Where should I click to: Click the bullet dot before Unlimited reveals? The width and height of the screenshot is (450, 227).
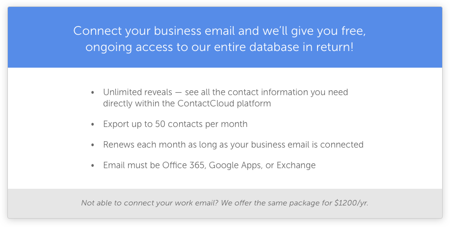[92, 93]
